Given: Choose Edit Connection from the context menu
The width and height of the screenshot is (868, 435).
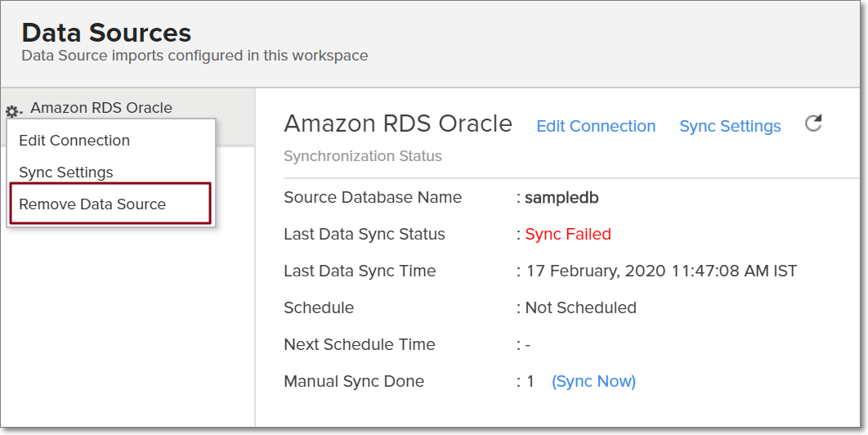Looking at the screenshot, I should 74,141.
